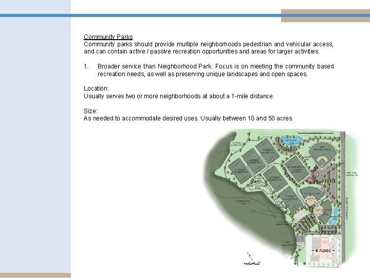Click the 'Lawrence Drive' road label on map
370x278 pixels.
pyautogui.click(x=347, y=209)
